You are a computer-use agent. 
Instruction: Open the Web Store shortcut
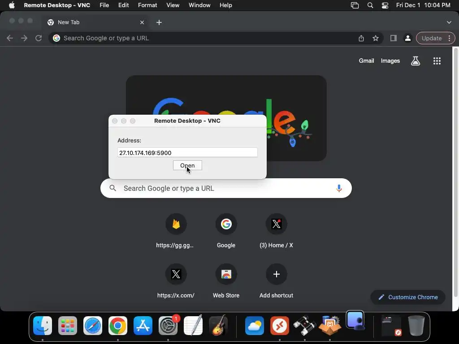click(226, 281)
